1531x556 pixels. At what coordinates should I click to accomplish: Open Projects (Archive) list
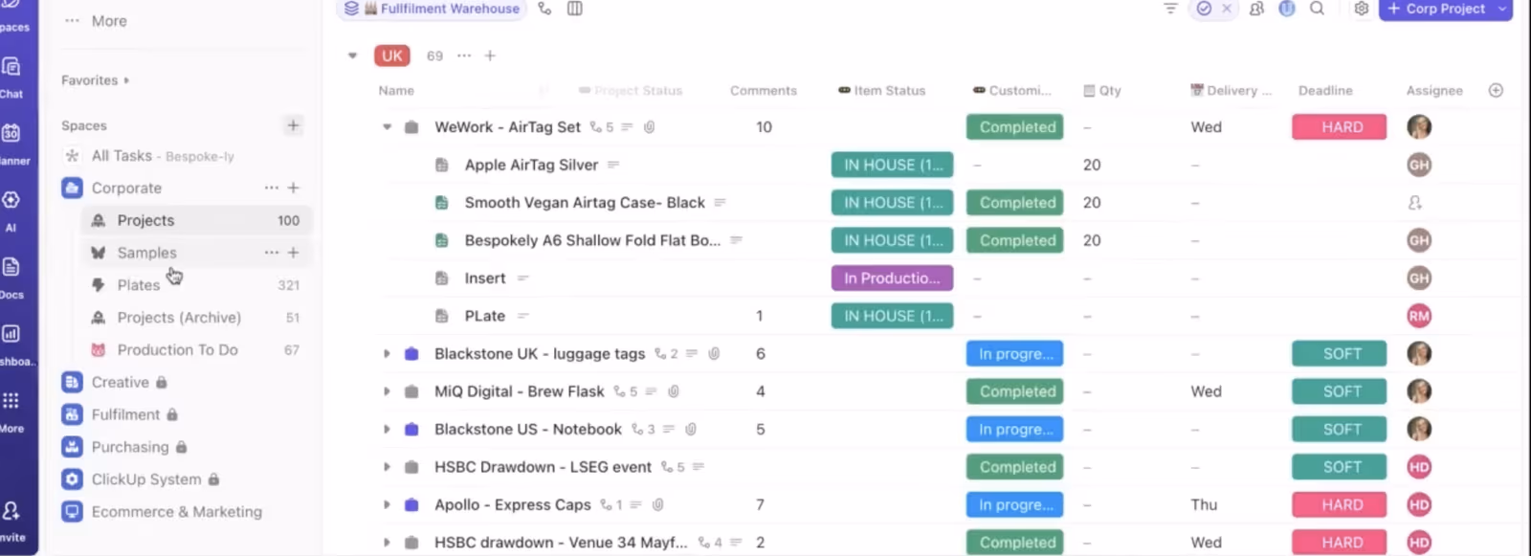point(196,318)
